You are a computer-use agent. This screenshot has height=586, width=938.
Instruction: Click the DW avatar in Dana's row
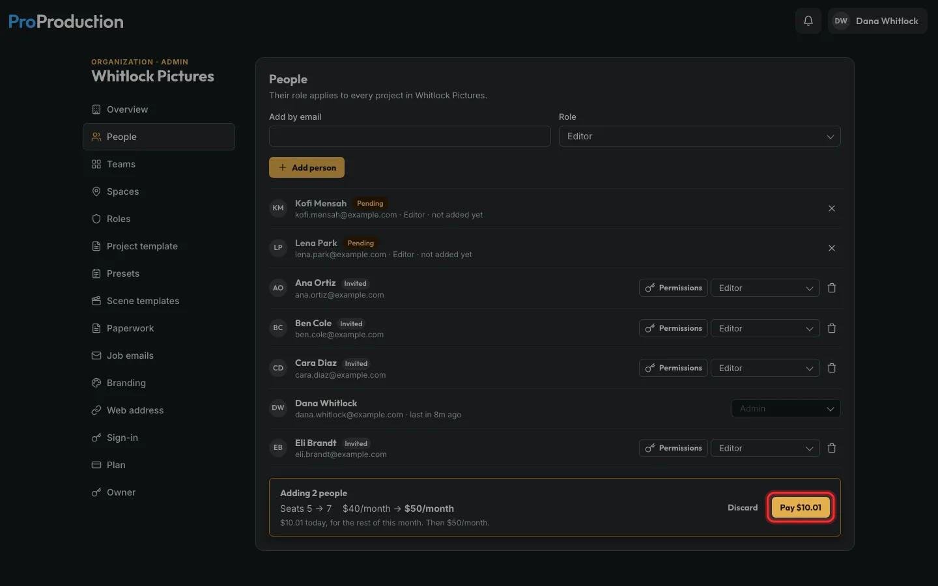tap(278, 408)
